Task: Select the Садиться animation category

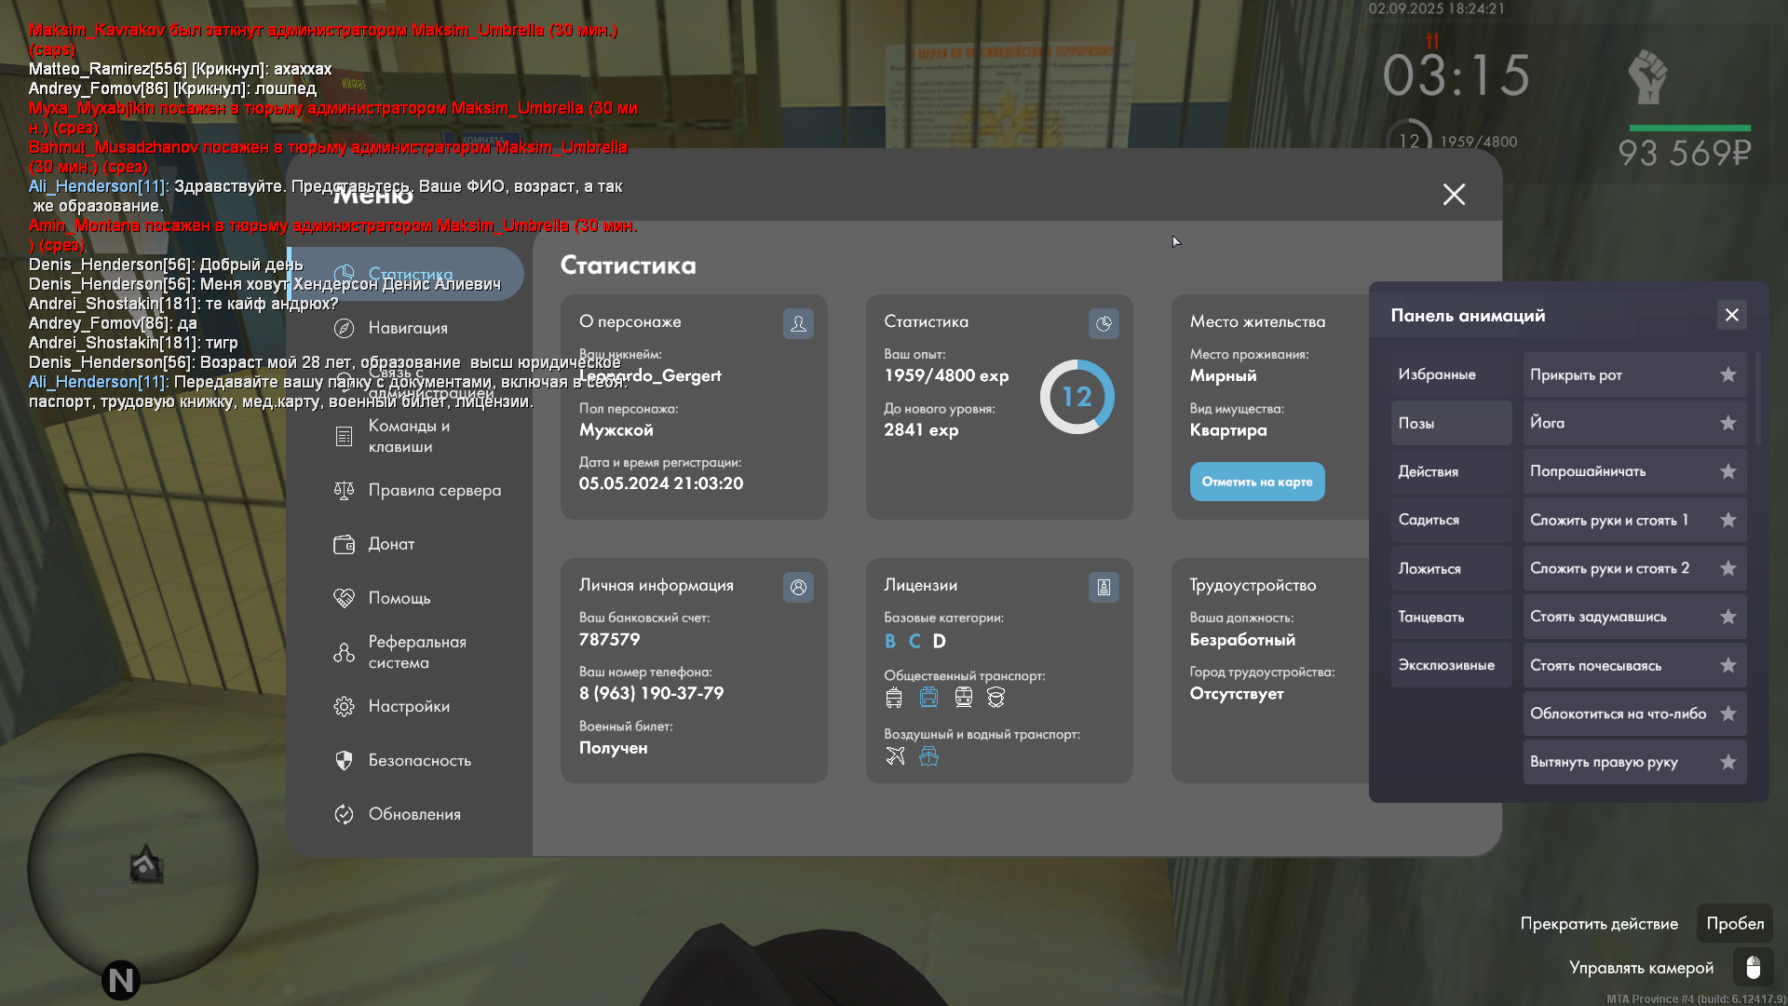Action: pos(1451,520)
